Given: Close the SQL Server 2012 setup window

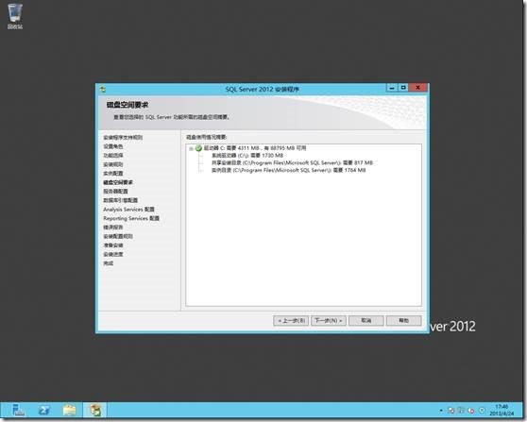Looking at the screenshot, I should (x=417, y=88).
